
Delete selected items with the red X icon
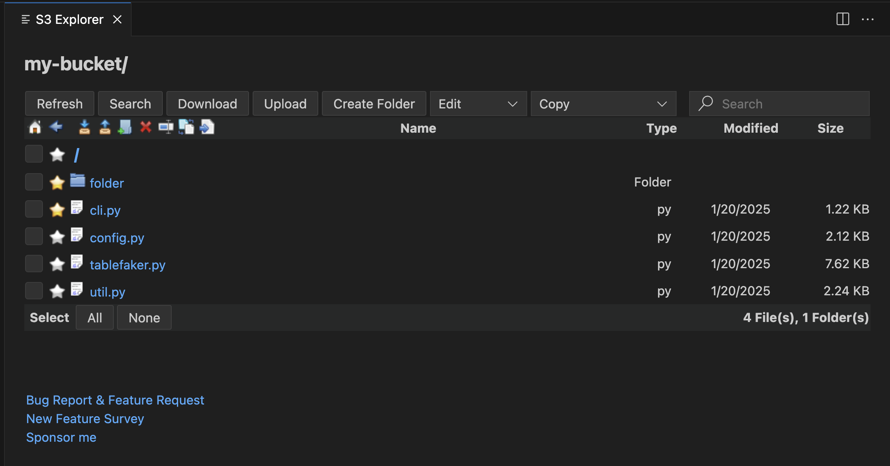point(145,127)
